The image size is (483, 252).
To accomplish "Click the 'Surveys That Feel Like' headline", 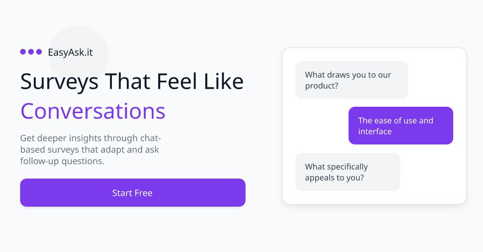I will click(x=132, y=81).
